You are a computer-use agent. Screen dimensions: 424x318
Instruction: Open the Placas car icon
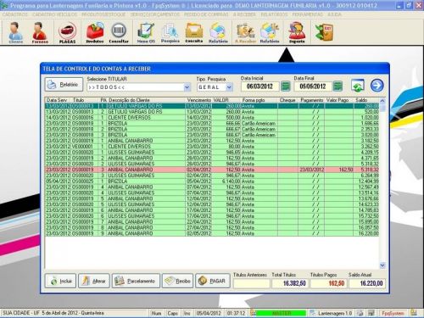67,32
